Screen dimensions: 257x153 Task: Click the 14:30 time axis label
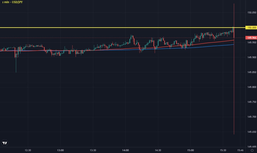point(158,150)
